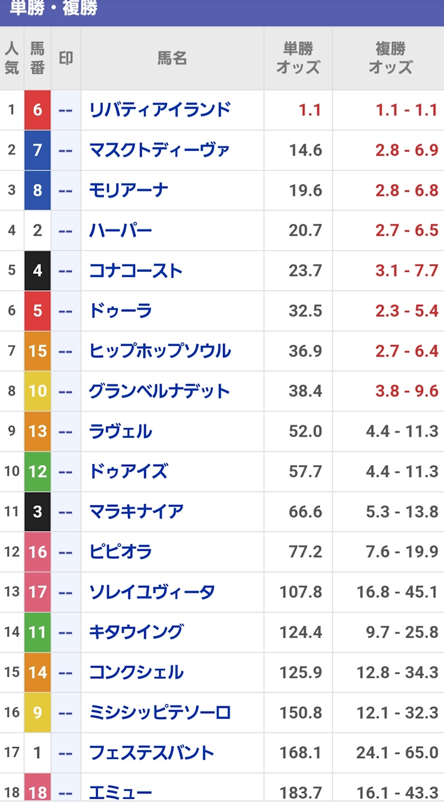444x802 pixels.
Task: Select horse マスクトディーヴァ link
Action: [x=160, y=150]
